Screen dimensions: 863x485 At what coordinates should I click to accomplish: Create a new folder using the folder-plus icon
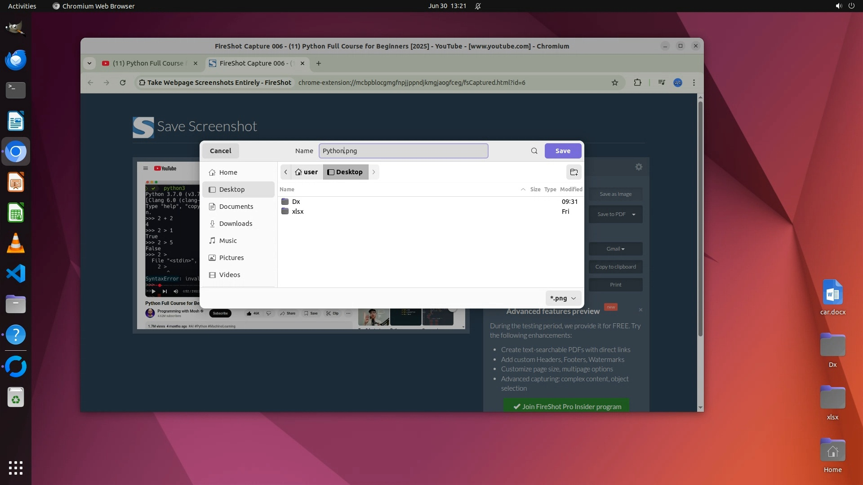tap(574, 172)
